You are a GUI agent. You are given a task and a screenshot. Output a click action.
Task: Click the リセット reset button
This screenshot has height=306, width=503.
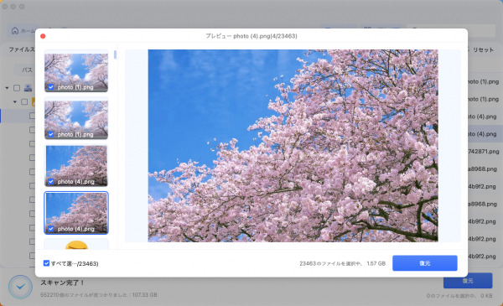coord(483,49)
